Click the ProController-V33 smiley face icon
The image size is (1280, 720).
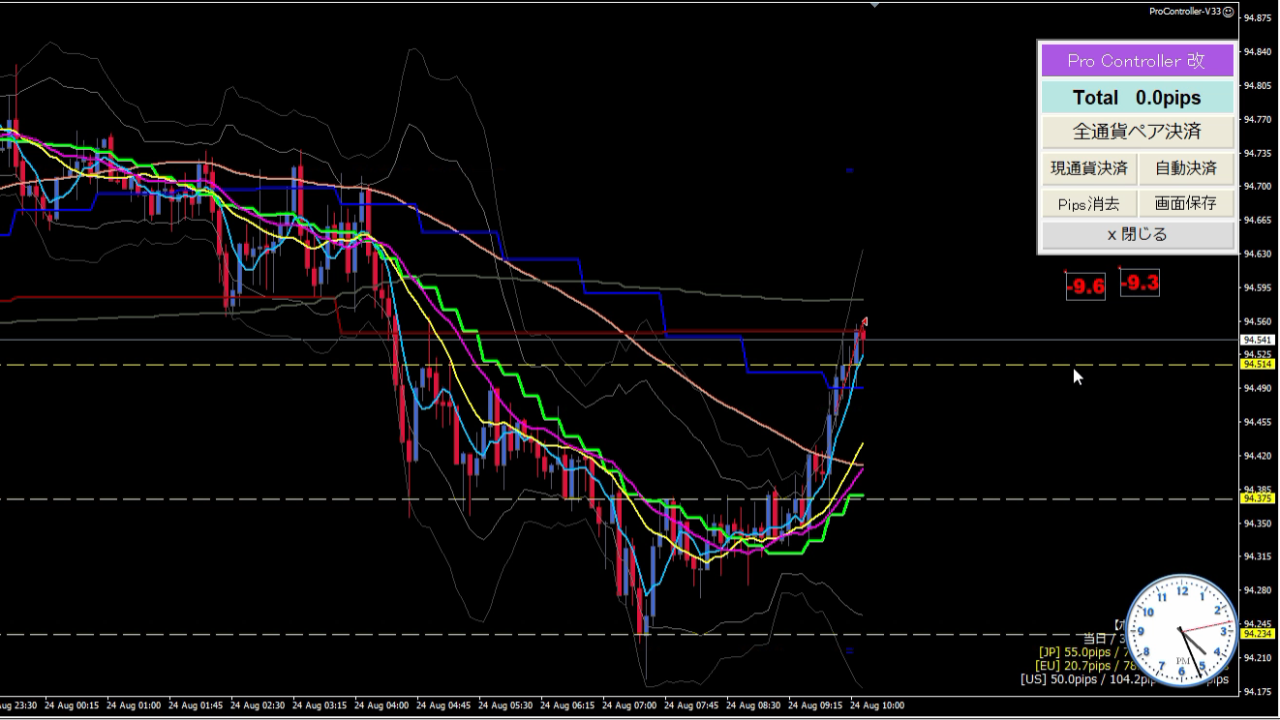(1228, 12)
